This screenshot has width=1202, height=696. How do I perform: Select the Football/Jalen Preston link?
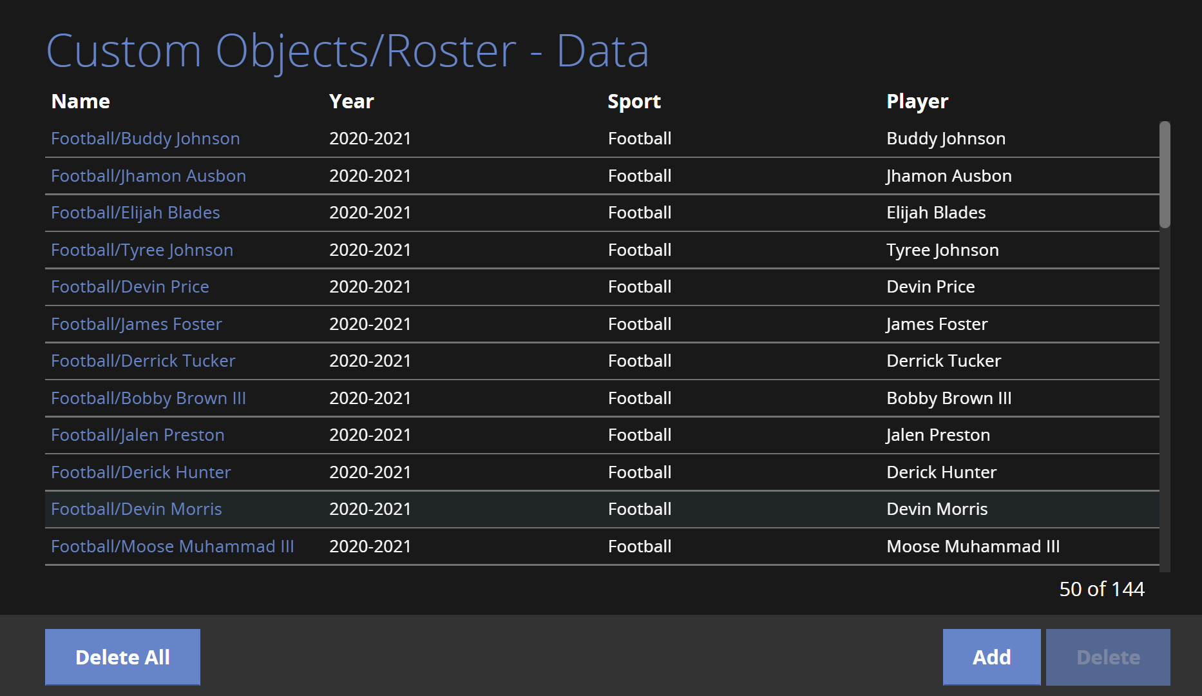tap(137, 435)
